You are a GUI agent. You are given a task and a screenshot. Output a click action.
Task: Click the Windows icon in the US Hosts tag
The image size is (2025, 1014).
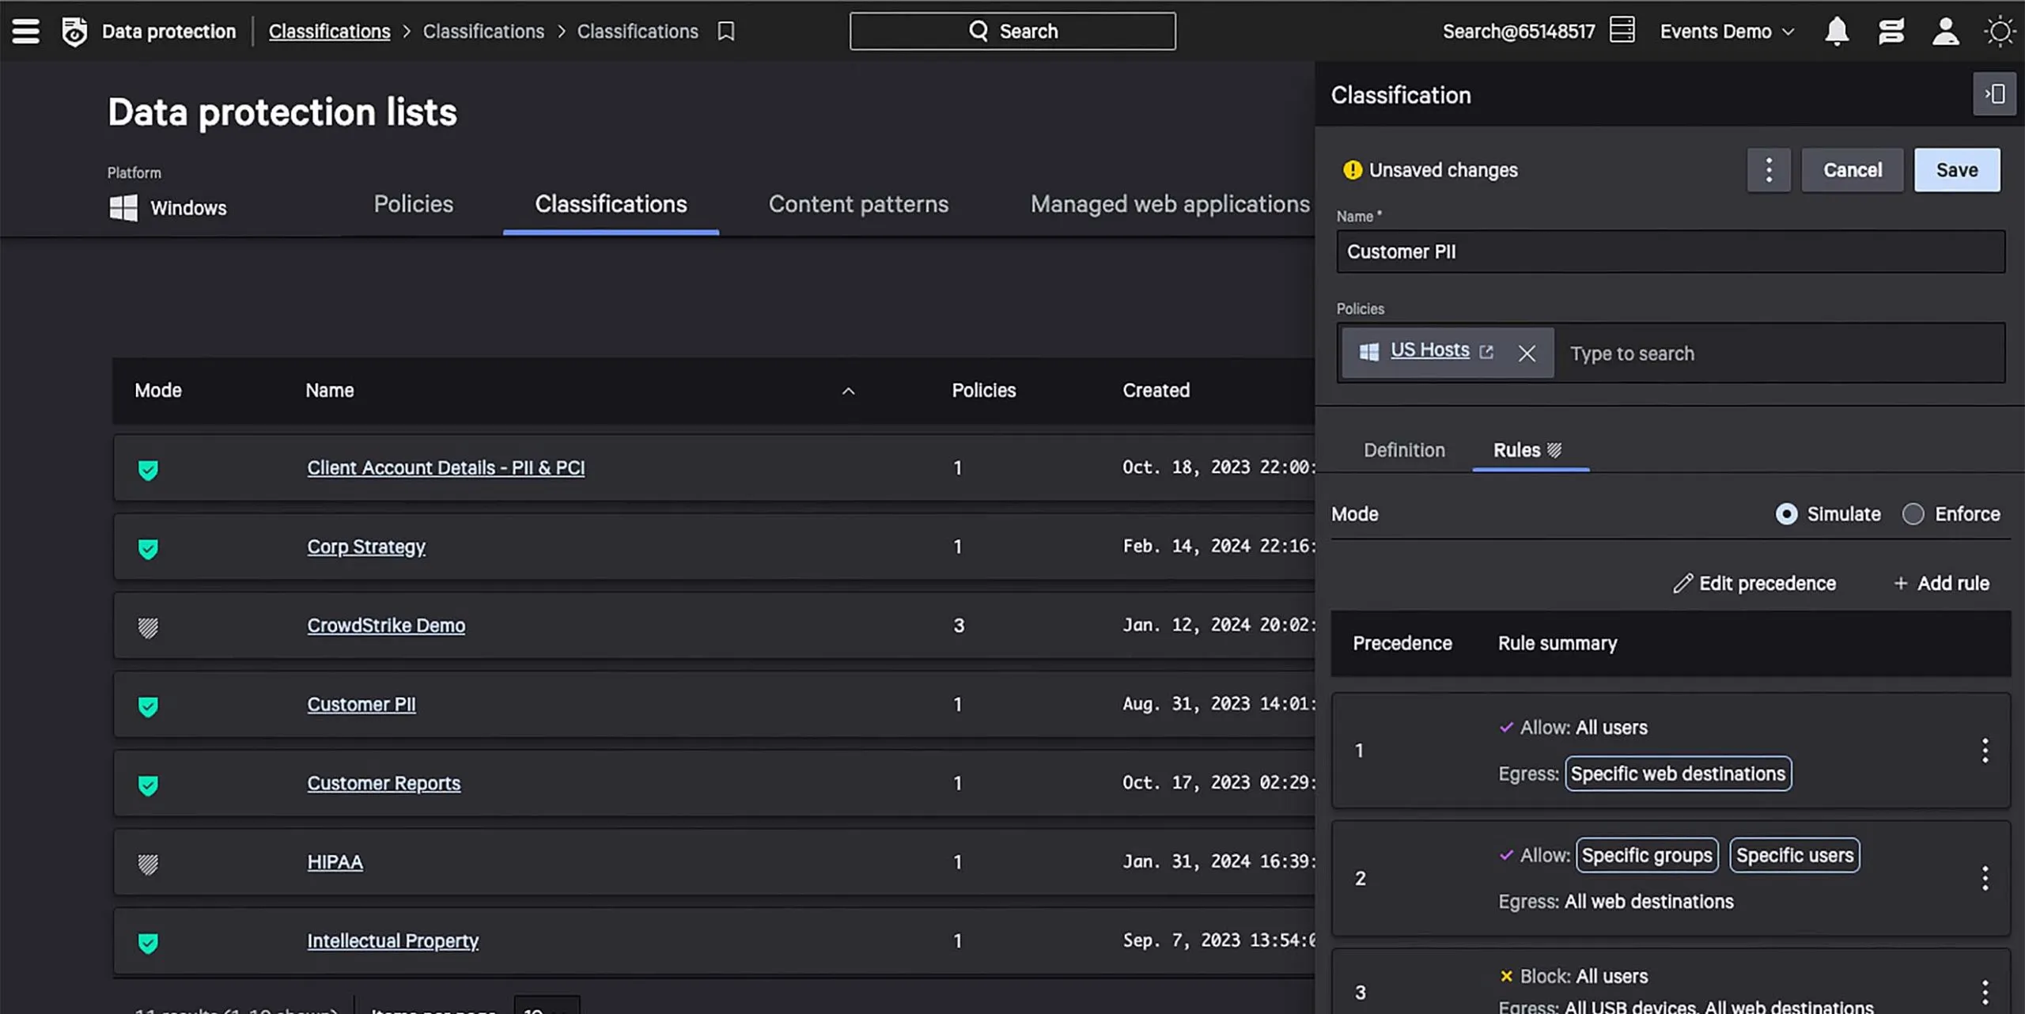pos(1368,352)
